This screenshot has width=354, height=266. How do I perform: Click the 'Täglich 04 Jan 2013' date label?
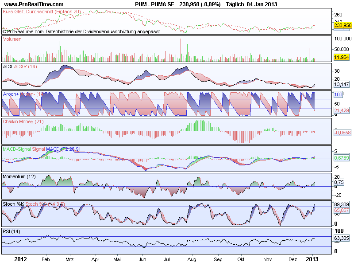pyautogui.click(x=251, y=4)
